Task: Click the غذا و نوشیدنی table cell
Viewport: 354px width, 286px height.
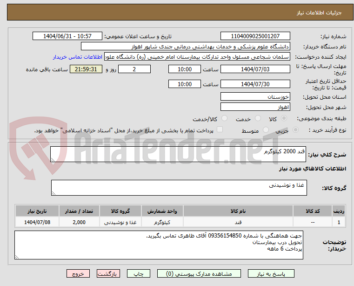Action: [120, 222]
